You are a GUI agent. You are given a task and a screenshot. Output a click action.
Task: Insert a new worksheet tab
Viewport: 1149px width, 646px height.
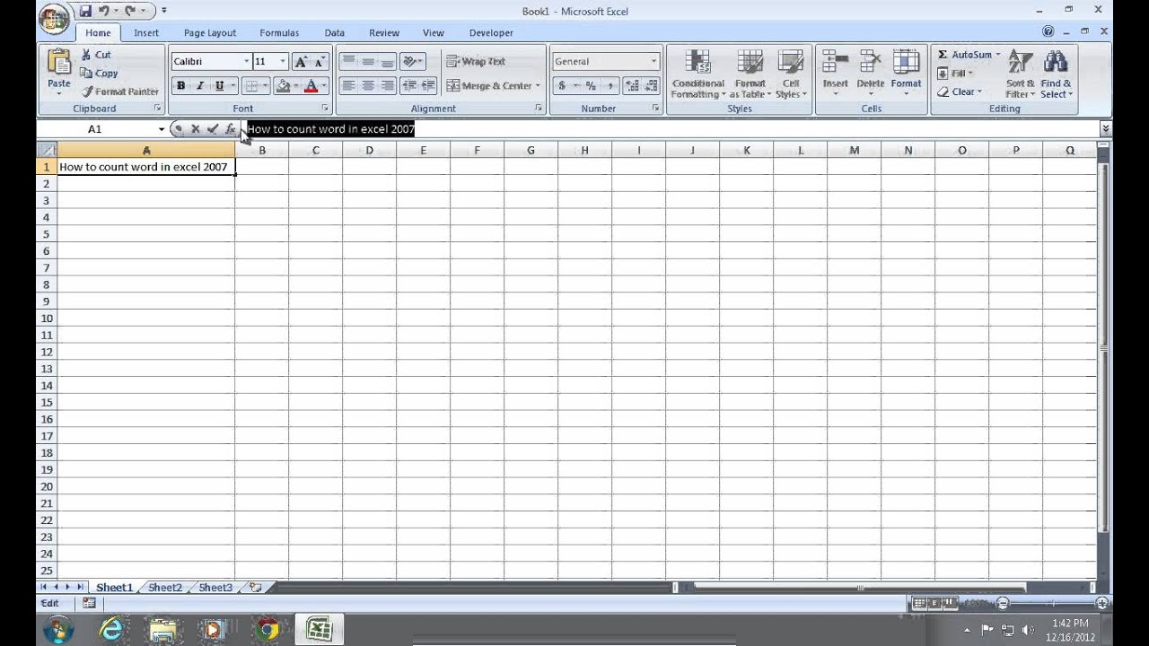[x=256, y=588]
